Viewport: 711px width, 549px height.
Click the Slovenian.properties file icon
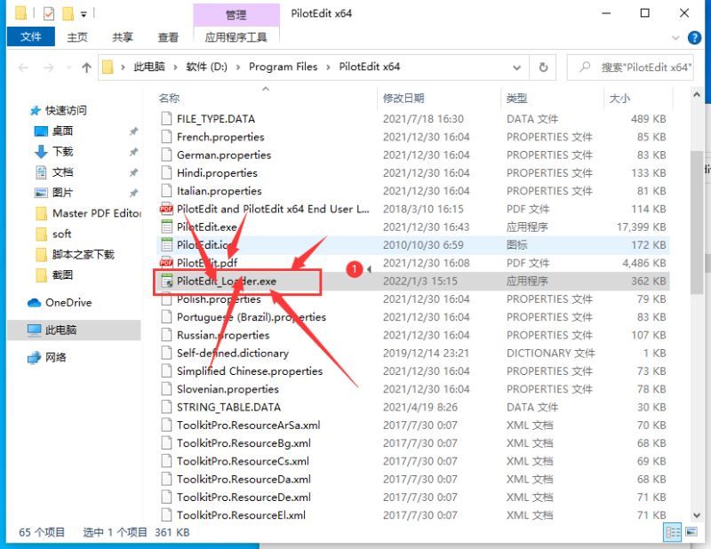pyautogui.click(x=166, y=389)
